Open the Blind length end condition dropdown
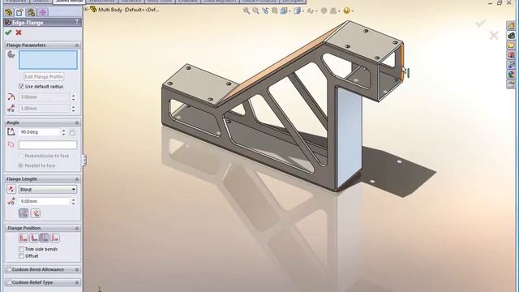This screenshot has height=292, width=519. click(x=48, y=189)
